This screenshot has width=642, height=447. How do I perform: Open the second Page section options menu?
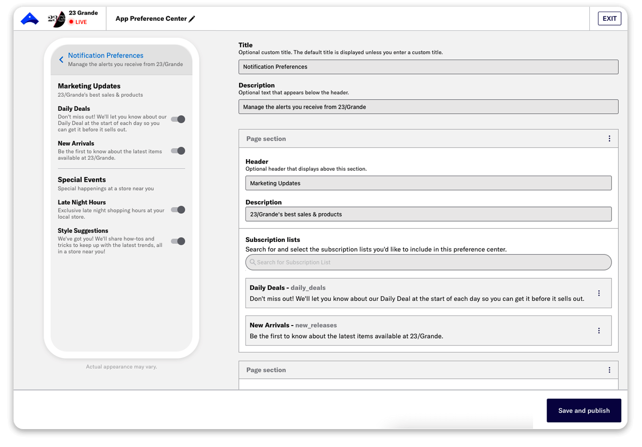pos(609,370)
